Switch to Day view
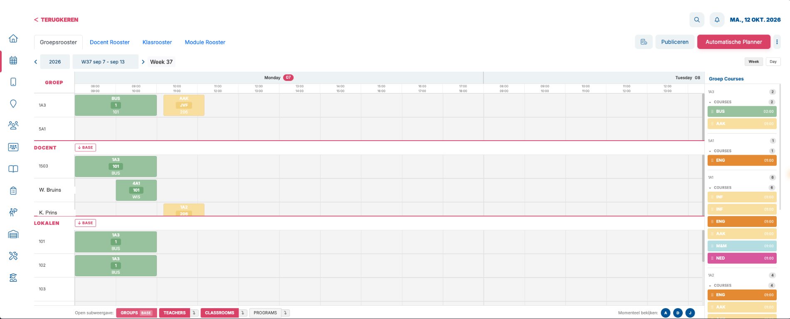Viewport: 790px width, 319px height. click(x=773, y=61)
